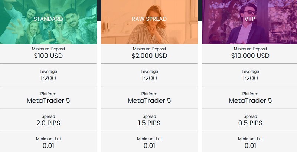Select the $2.000 USD minimum deposit value
297x152 pixels.
149,56
